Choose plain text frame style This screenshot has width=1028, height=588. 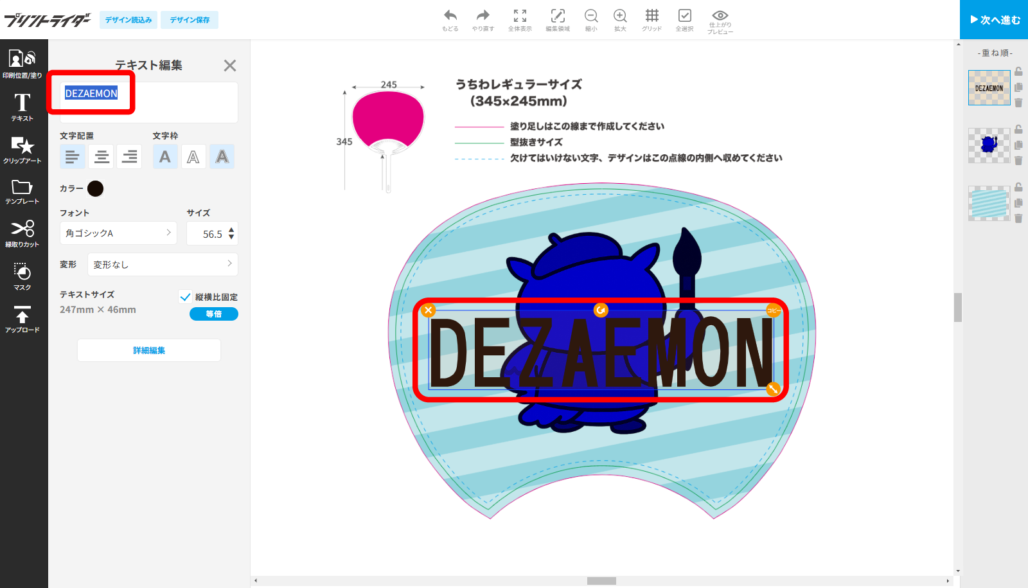(x=165, y=157)
